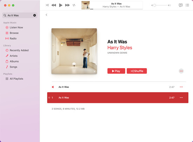This screenshot has height=142, width=193.
Task: Open the lyrics panel icon
Action: point(181,5)
